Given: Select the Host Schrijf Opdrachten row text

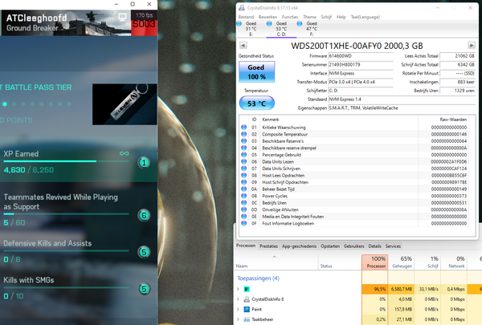Looking at the screenshot, I should point(285,182).
